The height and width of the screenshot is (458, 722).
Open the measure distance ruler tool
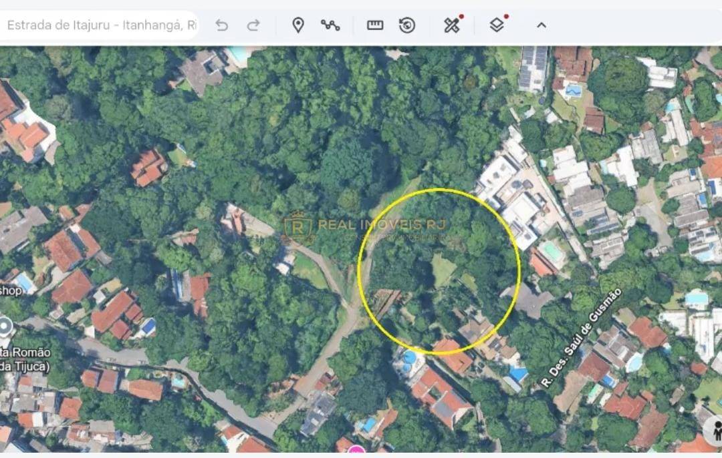pos(375,25)
